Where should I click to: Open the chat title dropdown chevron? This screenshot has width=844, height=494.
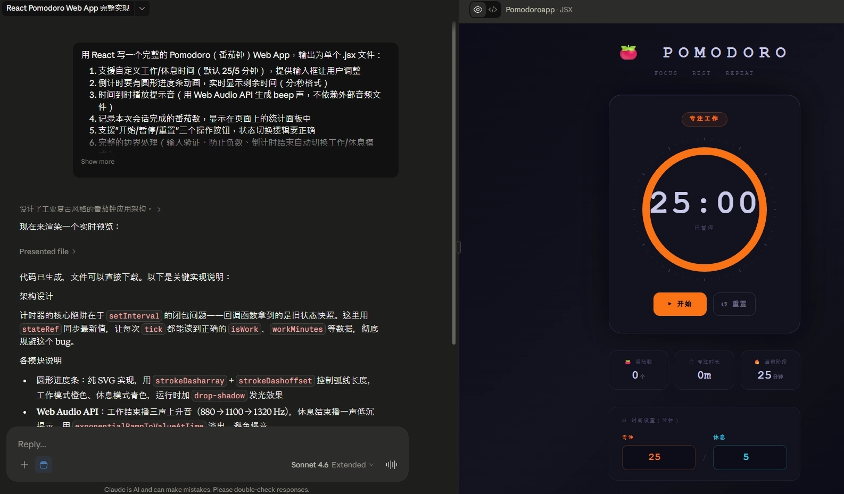pyautogui.click(x=142, y=9)
